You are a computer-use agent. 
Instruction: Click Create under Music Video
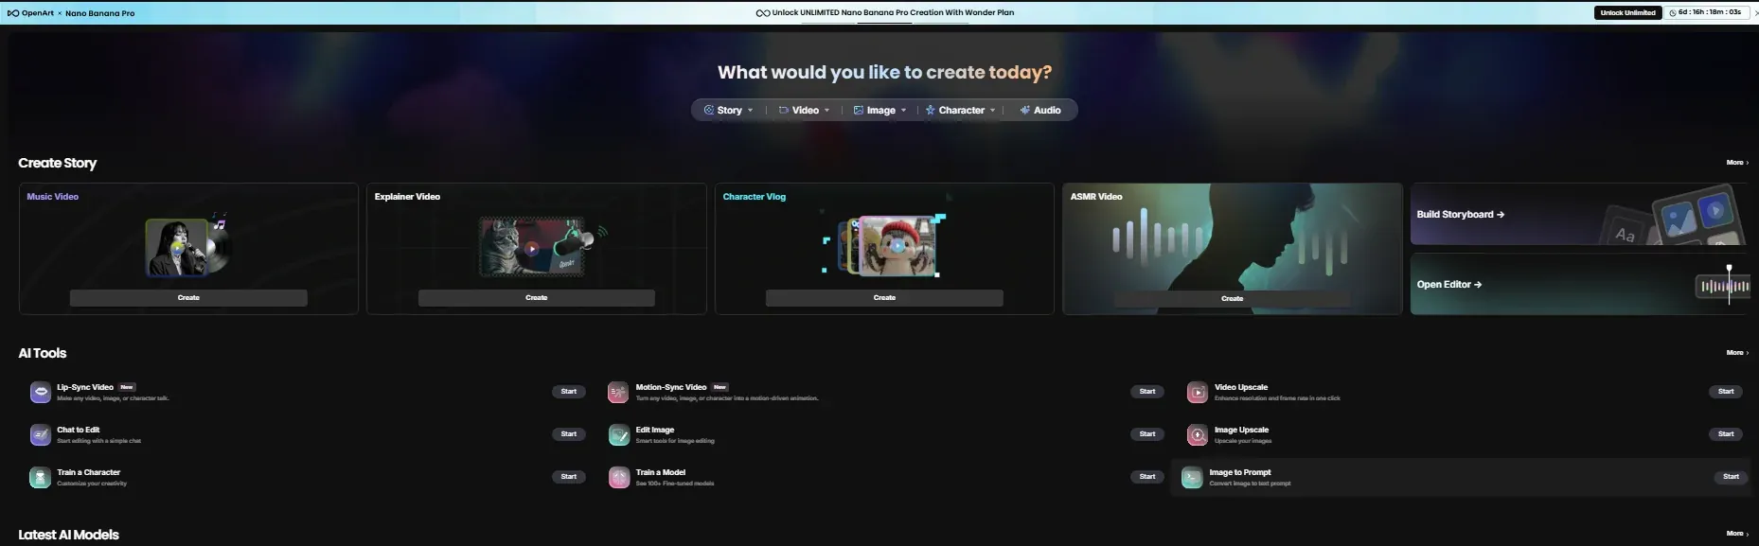(x=188, y=298)
